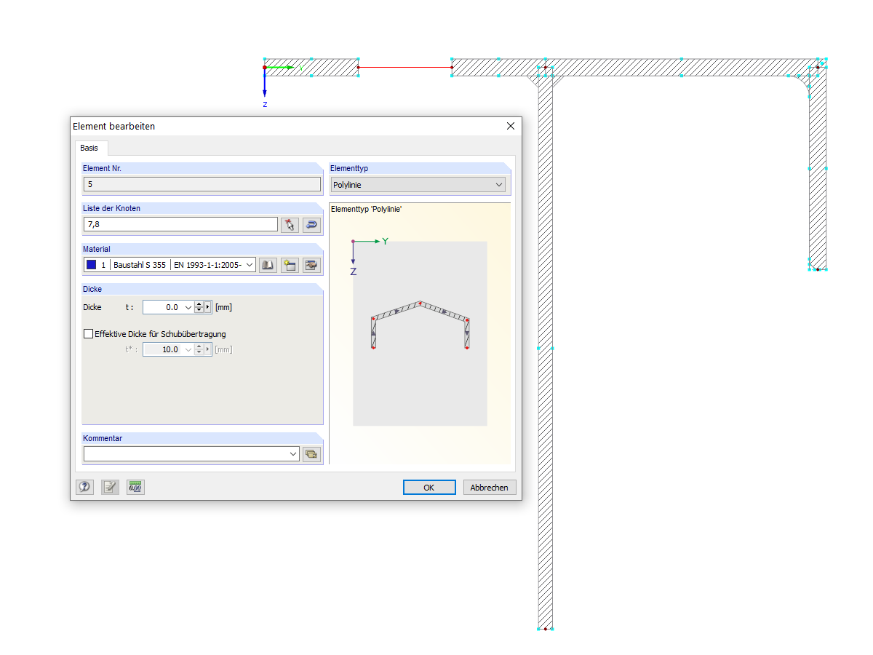Select the Basis tab
This screenshot has height=655, width=873.
89,148
